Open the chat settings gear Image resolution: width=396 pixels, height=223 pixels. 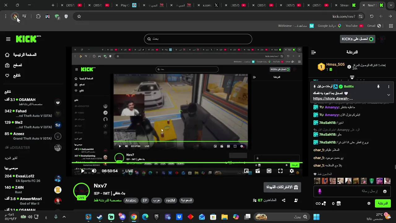[369, 203]
